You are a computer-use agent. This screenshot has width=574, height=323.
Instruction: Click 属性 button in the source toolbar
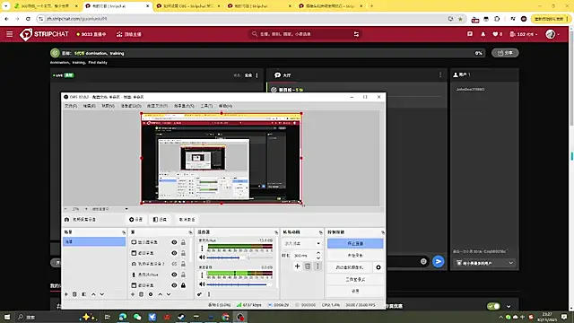point(135,219)
